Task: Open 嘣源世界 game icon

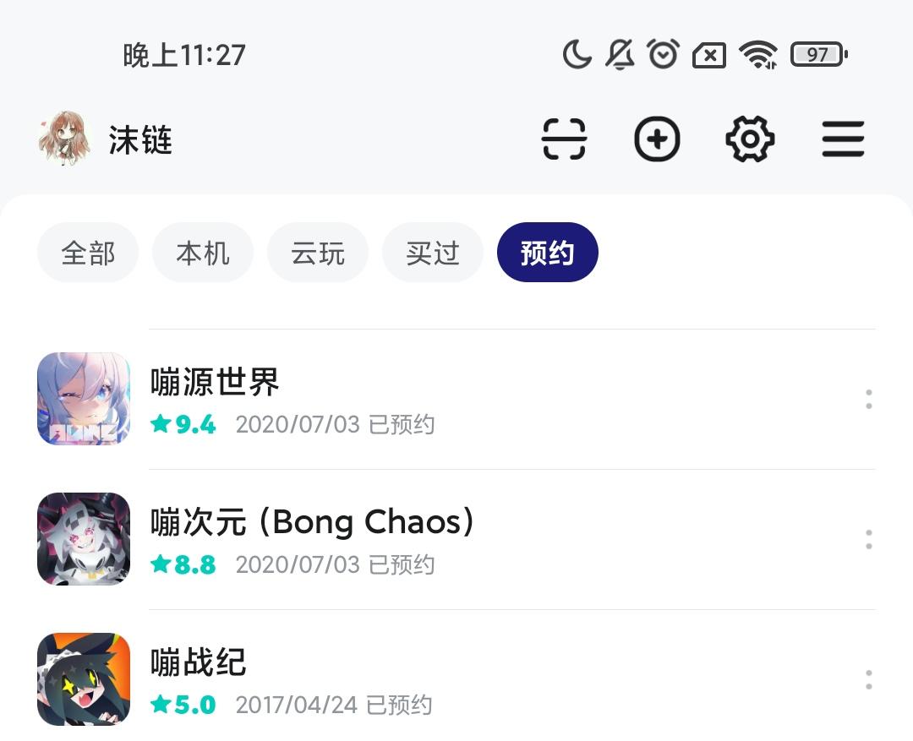Action: [84, 399]
